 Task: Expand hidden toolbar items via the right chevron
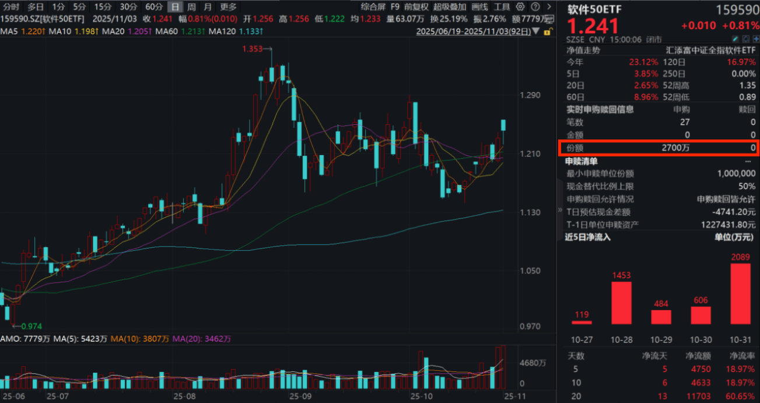549,7
